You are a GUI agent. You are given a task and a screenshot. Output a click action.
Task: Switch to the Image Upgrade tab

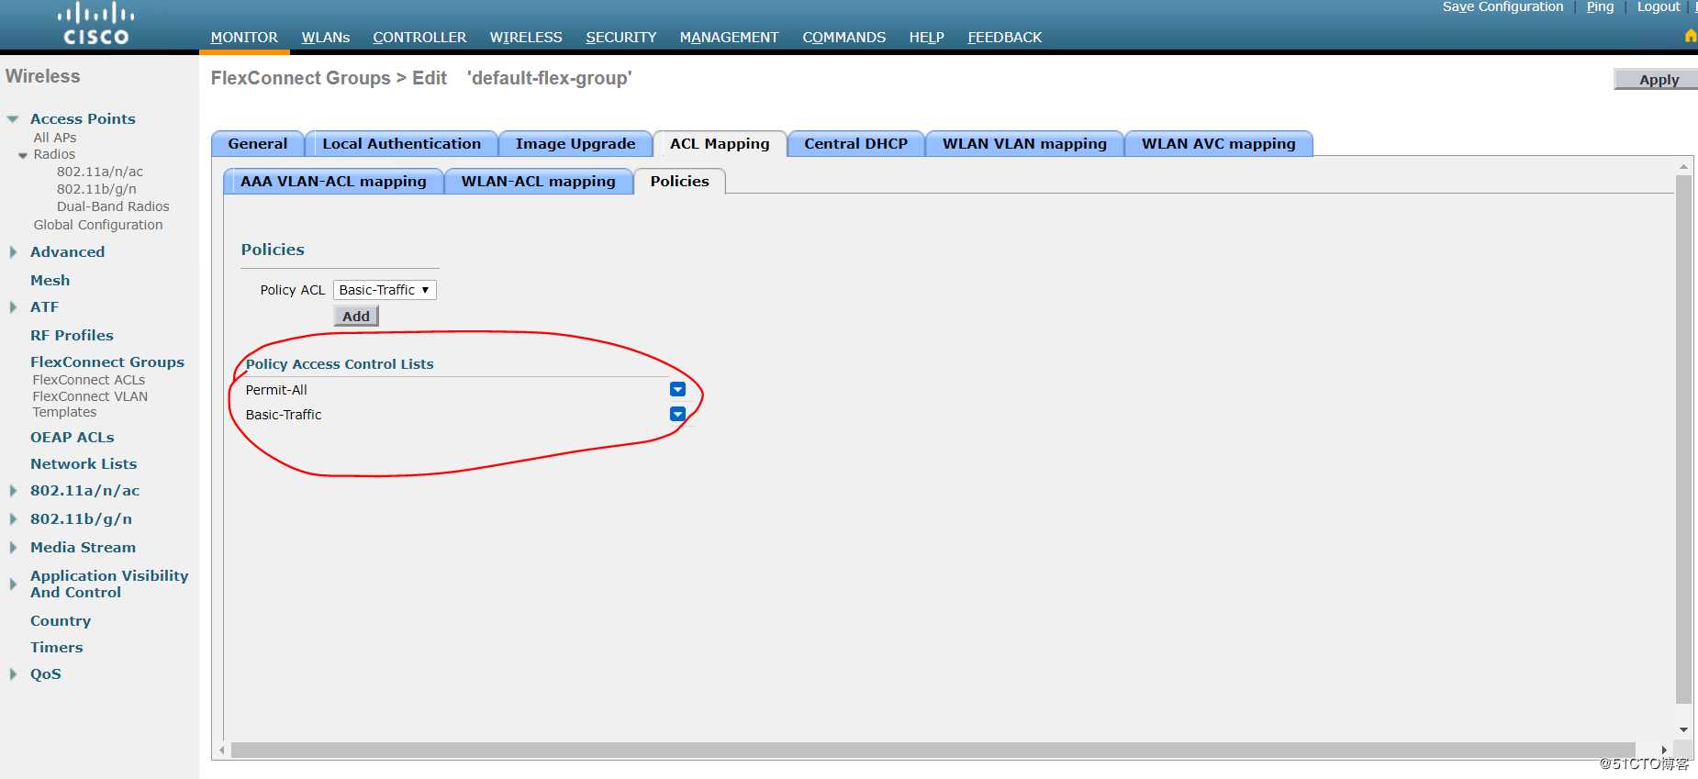click(x=575, y=144)
